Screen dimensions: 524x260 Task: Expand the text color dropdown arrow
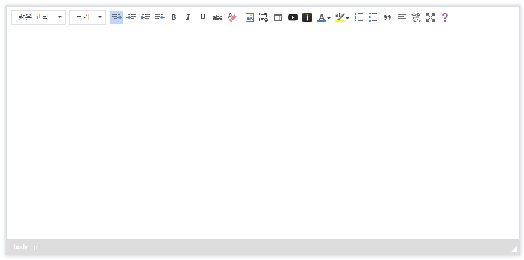click(x=329, y=18)
